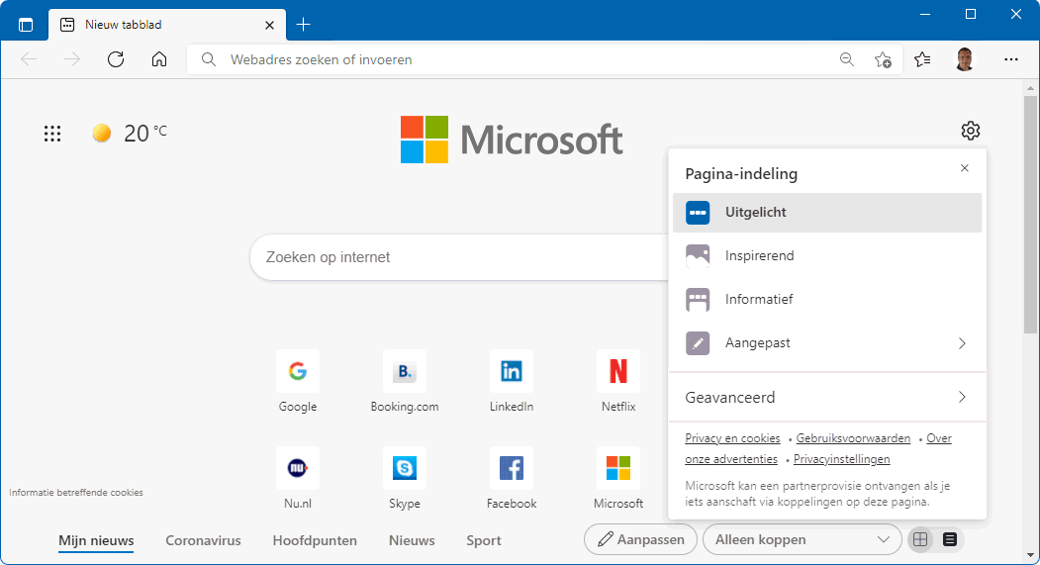The height and width of the screenshot is (565, 1040).
Task: Go to the home page icon
Action: click(x=159, y=59)
